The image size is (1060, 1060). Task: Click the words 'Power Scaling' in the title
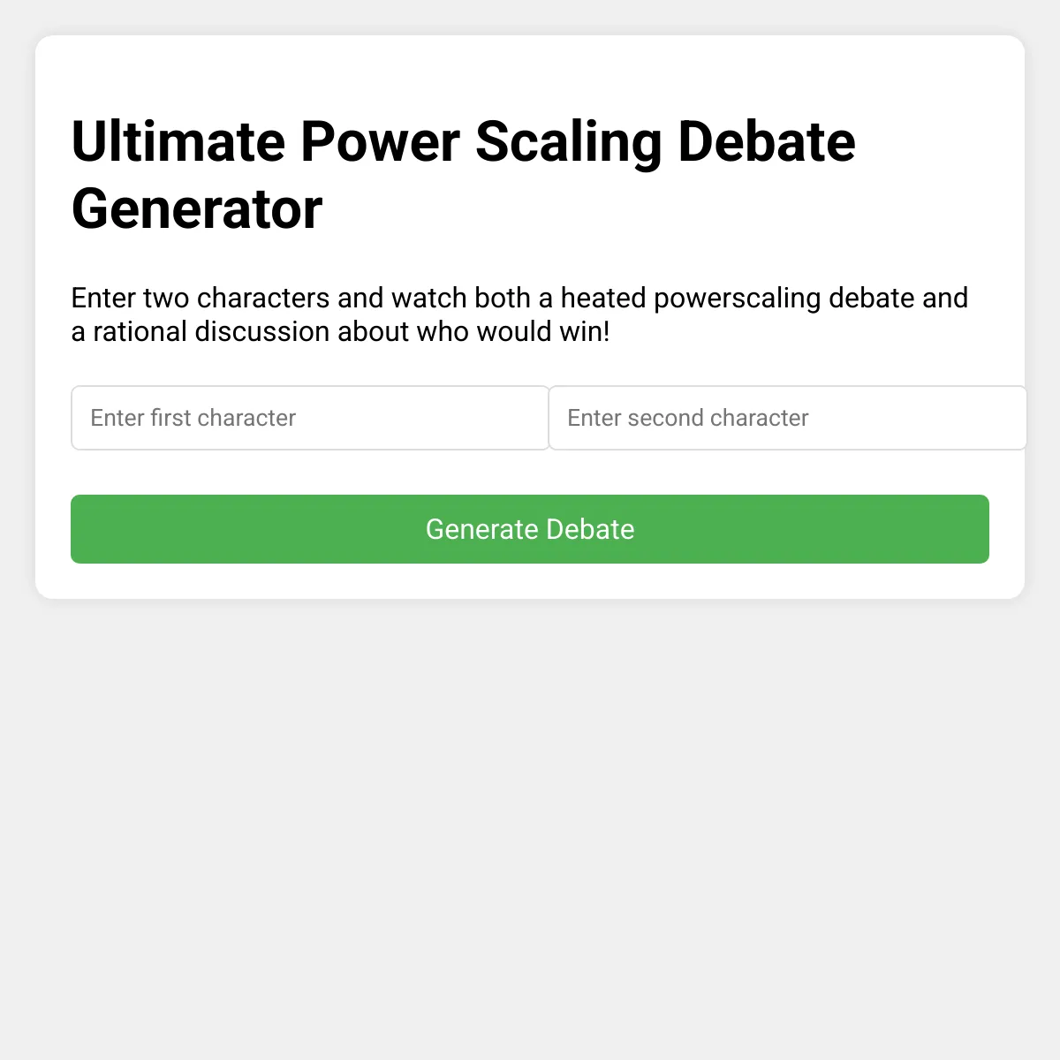pos(481,141)
